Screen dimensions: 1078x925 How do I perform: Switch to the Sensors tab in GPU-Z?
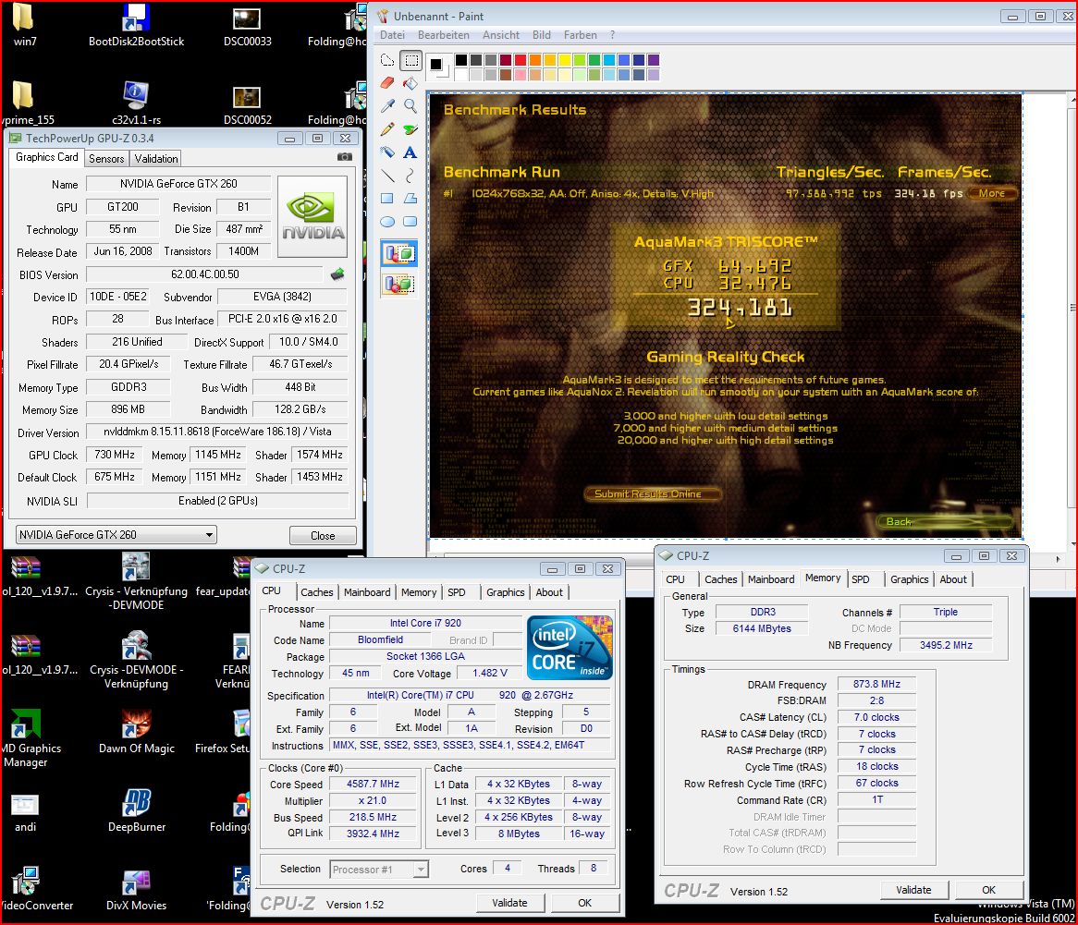click(x=106, y=159)
